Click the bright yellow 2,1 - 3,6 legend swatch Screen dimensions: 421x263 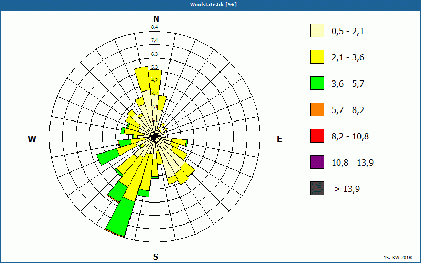pos(317,57)
